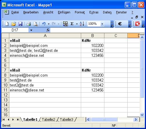Viewport: 146px width, 129px height.
Task: Open the Name Box dropdown arrow
Action: [31, 30]
